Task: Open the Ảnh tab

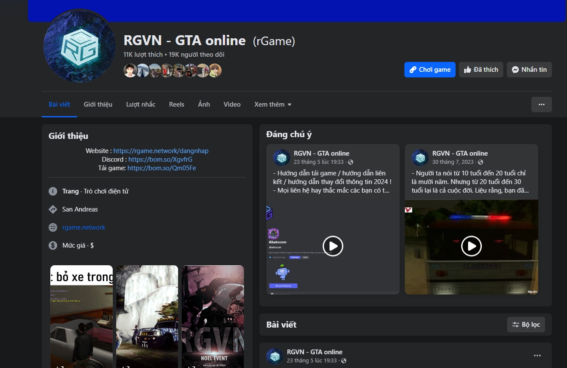Action: (x=204, y=104)
